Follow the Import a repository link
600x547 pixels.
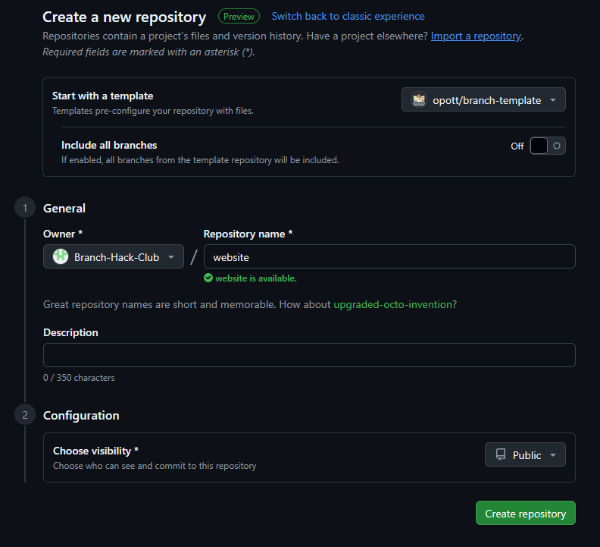(476, 36)
